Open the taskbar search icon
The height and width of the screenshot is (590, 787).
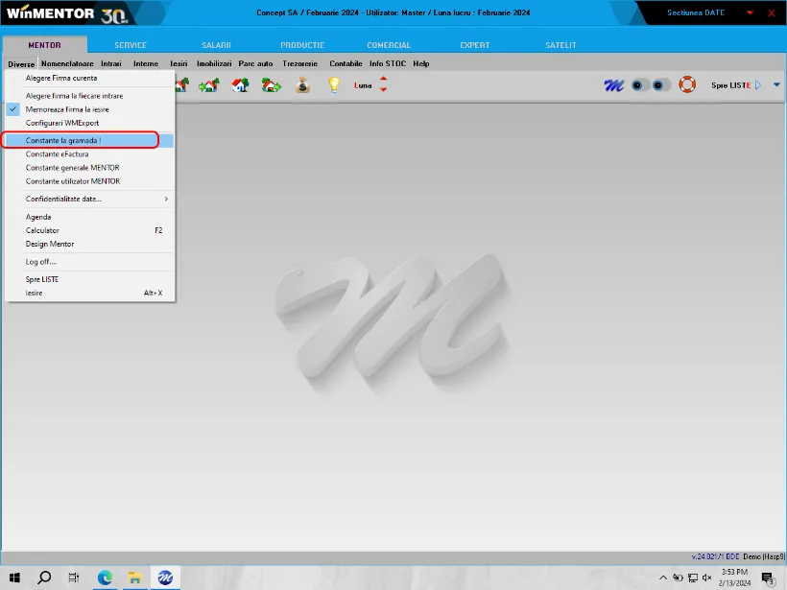44,578
